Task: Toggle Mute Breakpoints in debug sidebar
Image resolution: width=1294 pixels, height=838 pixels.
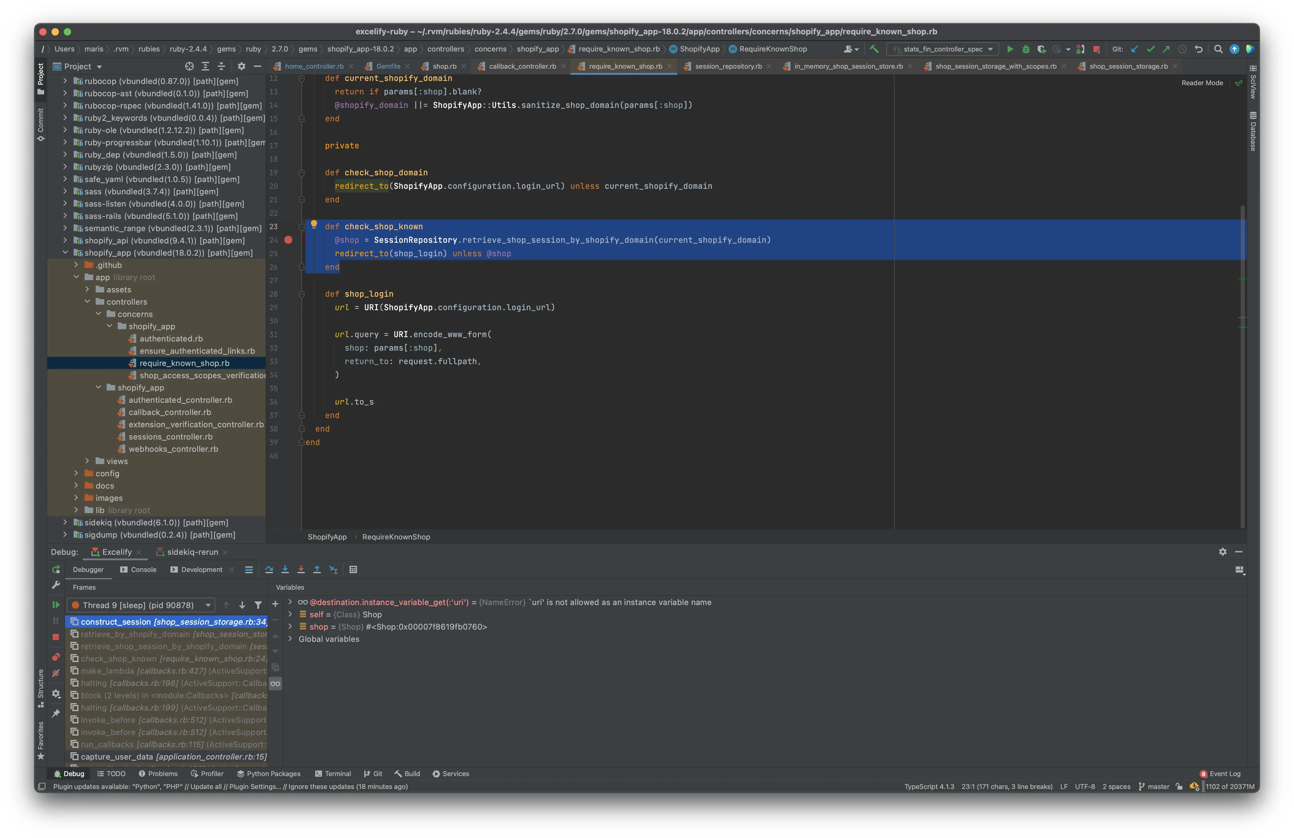Action: [56, 673]
